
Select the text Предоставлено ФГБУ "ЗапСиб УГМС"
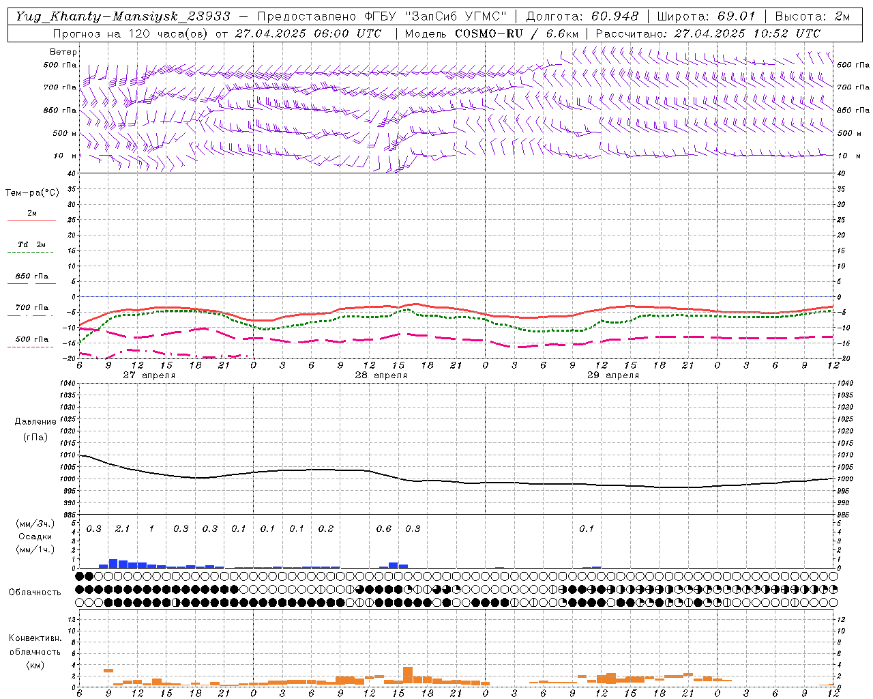coord(383,16)
